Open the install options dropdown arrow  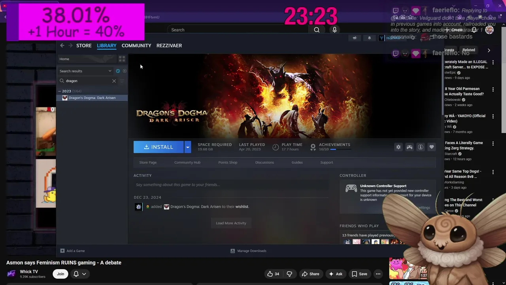pyautogui.click(x=188, y=147)
